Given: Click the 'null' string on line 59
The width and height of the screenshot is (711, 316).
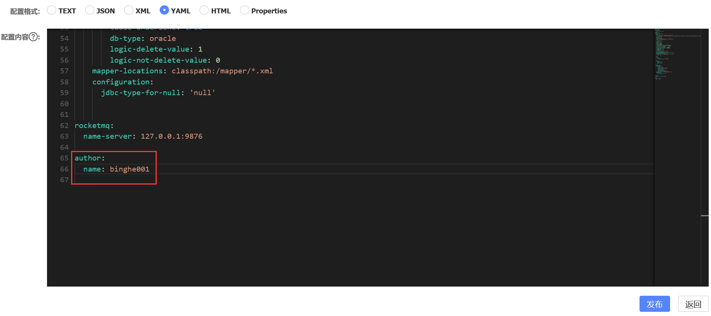Looking at the screenshot, I should (x=203, y=93).
